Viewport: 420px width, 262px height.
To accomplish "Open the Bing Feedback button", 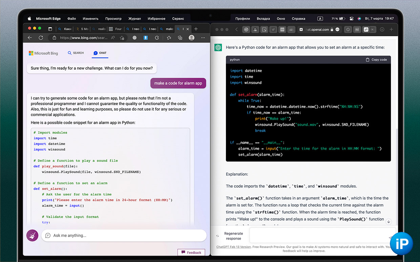I will pyautogui.click(x=191, y=252).
